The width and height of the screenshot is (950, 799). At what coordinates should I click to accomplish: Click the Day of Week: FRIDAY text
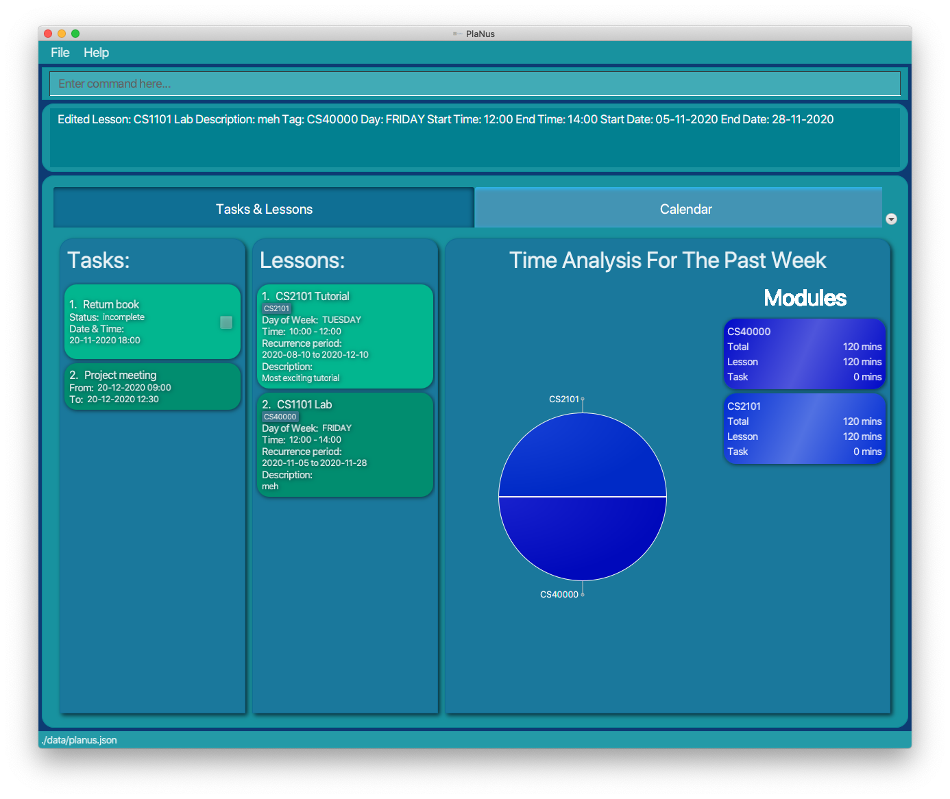(x=306, y=428)
